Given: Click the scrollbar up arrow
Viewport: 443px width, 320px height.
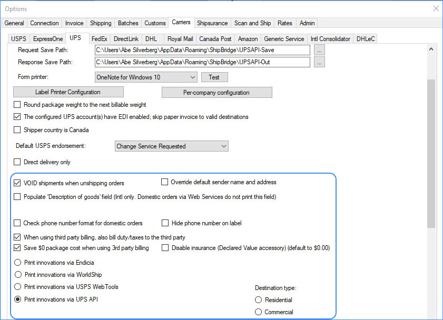Looking at the screenshot, I should click(431, 49).
